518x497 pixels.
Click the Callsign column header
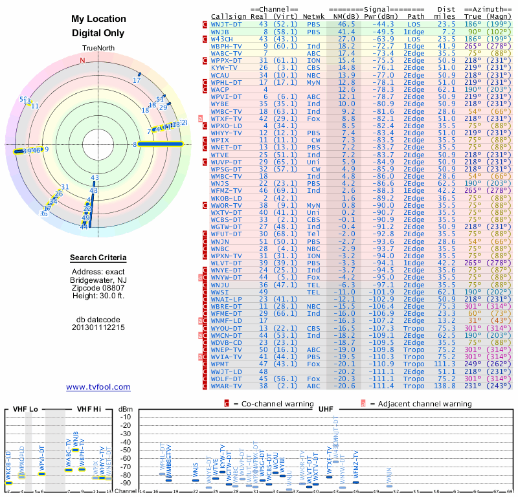pyautogui.click(x=226, y=17)
